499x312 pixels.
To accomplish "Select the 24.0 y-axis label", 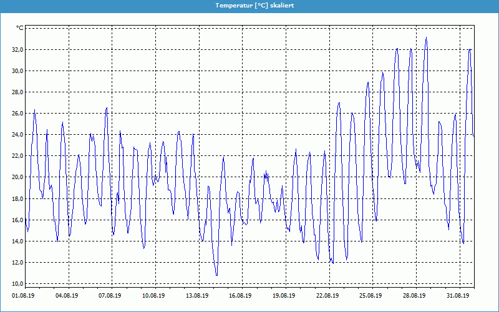I will pyautogui.click(x=17, y=135).
